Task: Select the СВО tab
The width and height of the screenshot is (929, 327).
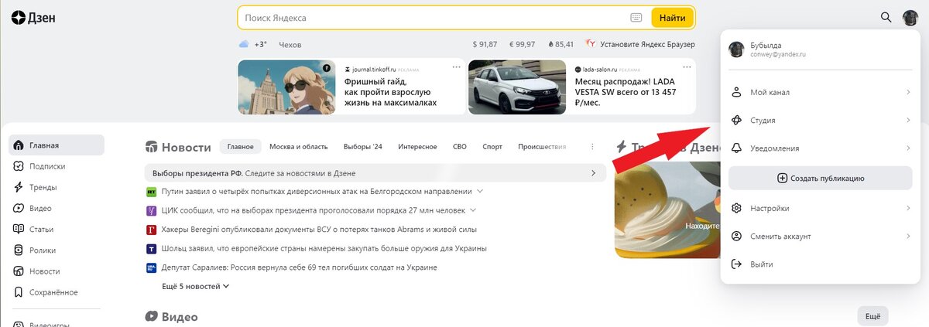Action: (x=460, y=146)
